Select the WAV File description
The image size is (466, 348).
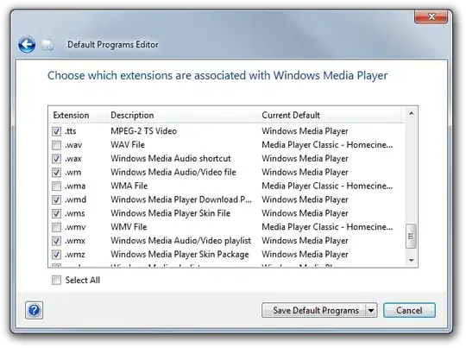(128, 145)
